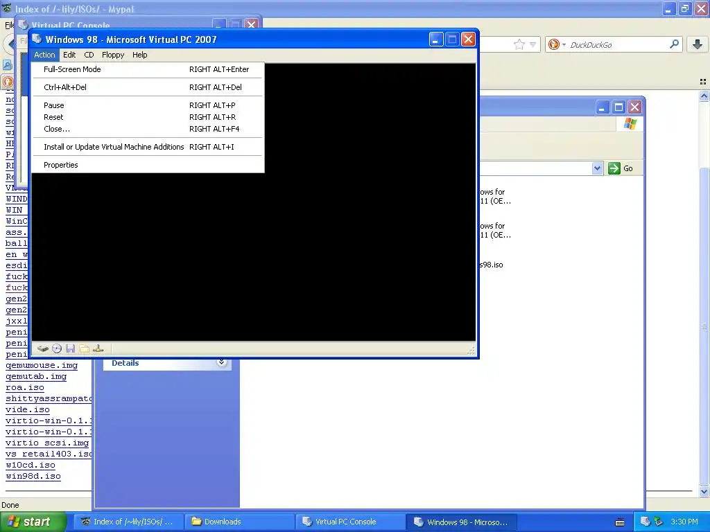Click the 3:30 PM clock in the system tray
This screenshot has width=710, height=532.
tap(684, 522)
